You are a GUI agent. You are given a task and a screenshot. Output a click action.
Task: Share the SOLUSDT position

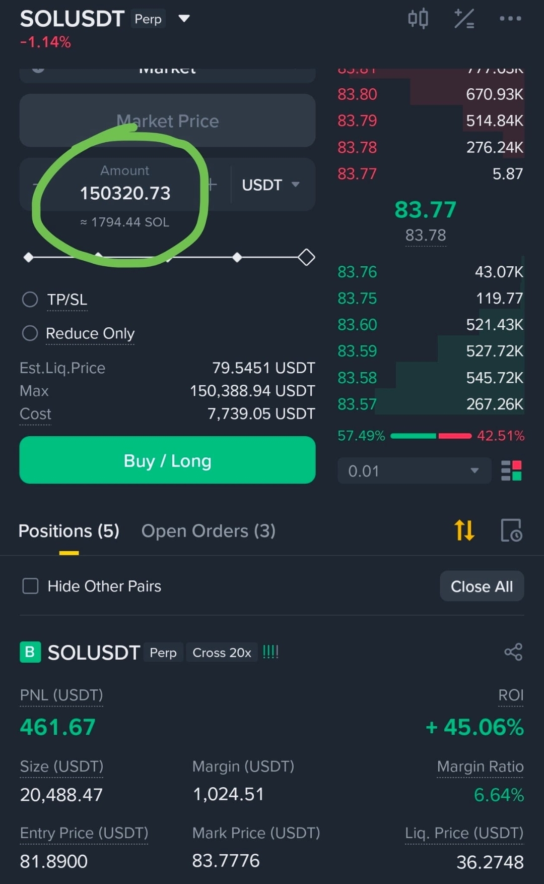click(x=513, y=652)
